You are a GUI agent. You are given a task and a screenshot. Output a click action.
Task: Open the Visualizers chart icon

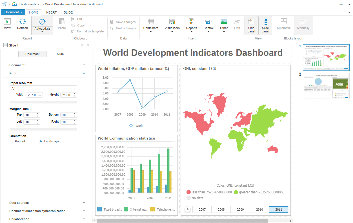(172, 22)
